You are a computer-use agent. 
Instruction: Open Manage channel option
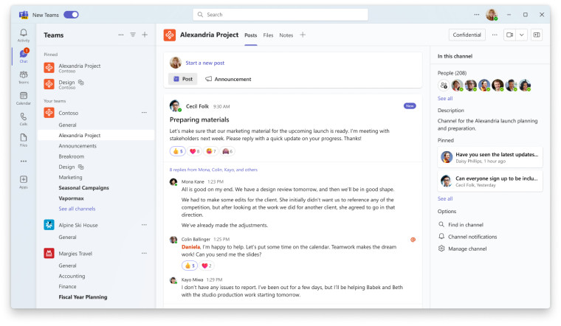[x=462, y=249]
